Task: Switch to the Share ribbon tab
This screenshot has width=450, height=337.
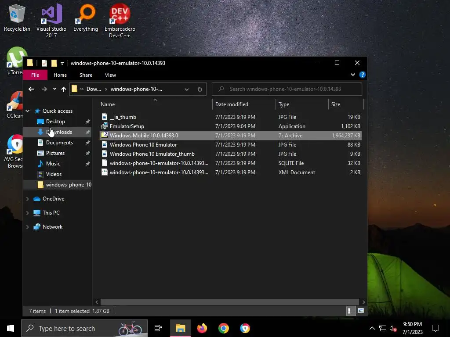Action: tap(86, 75)
